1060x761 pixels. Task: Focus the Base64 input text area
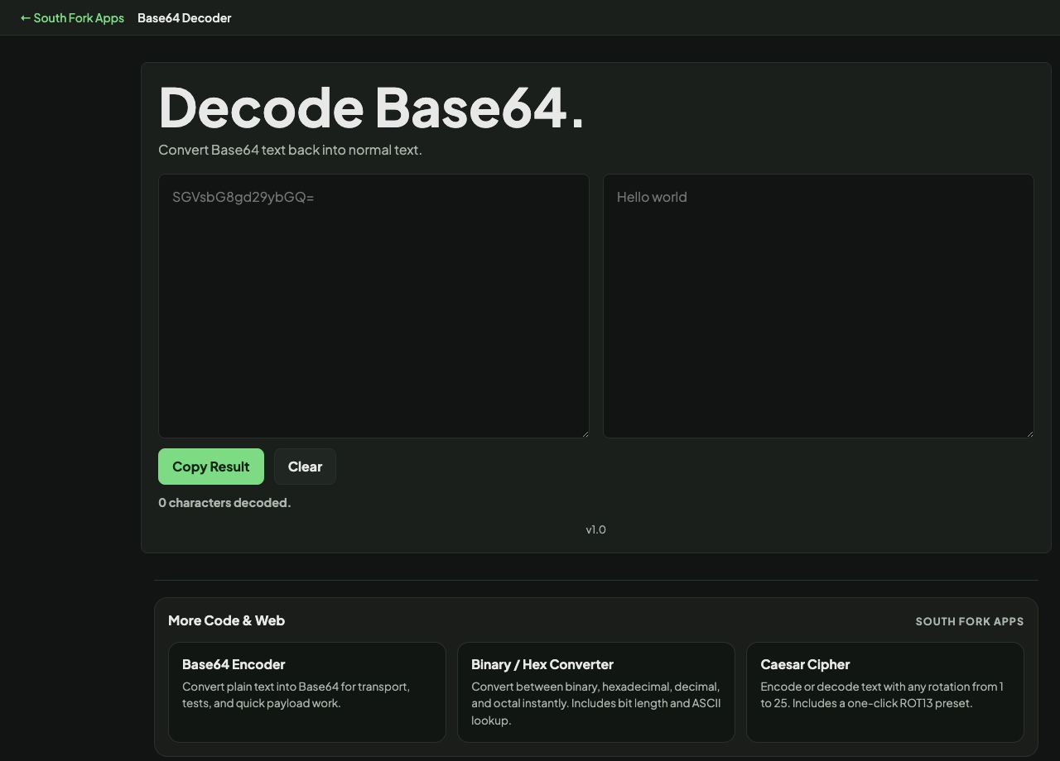tap(373, 306)
